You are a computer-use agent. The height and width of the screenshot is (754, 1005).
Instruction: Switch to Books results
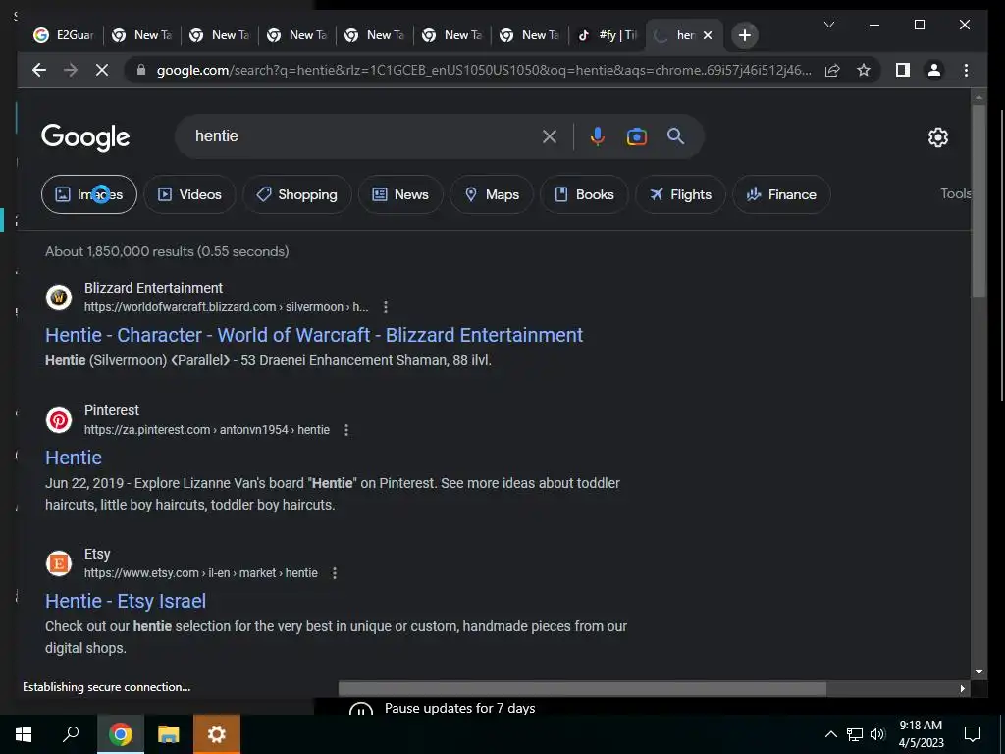tap(584, 194)
